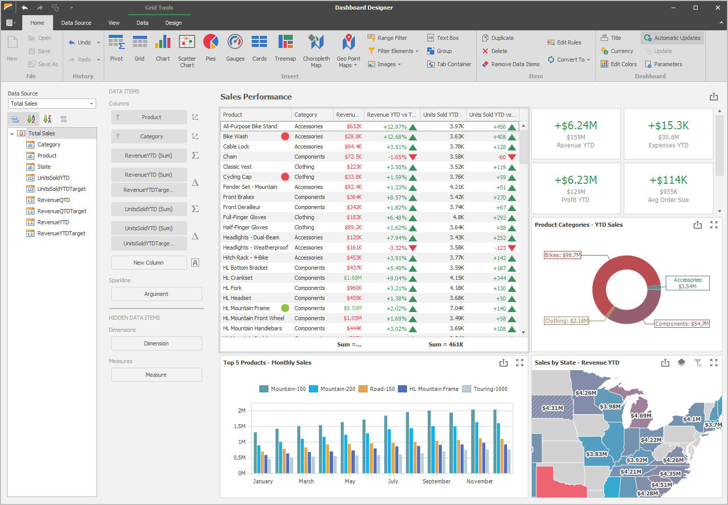The width and height of the screenshot is (728, 505).
Task: Insert a Choropleth Map item
Action: [316, 49]
